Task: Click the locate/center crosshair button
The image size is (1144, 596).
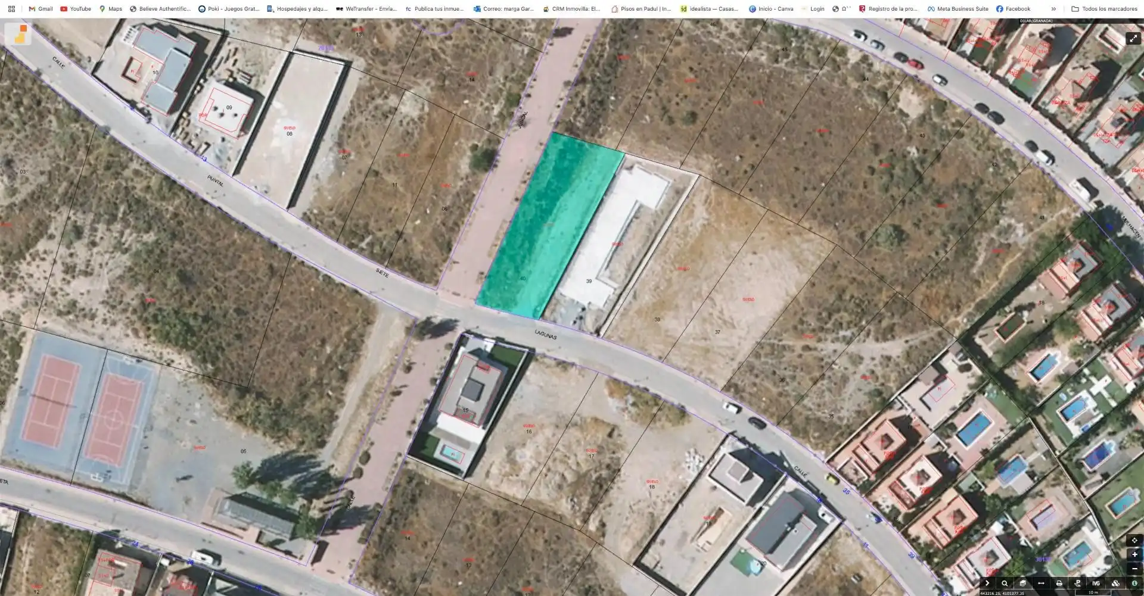Action: 1134,541
